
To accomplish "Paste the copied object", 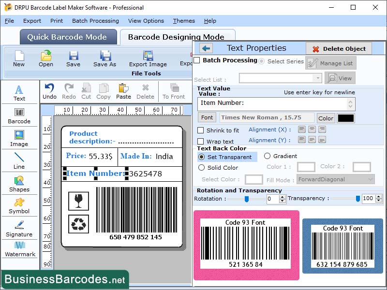I will pyautogui.click(x=123, y=91).
